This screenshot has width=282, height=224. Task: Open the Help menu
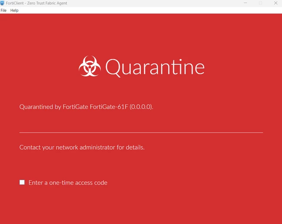(14, 10)
